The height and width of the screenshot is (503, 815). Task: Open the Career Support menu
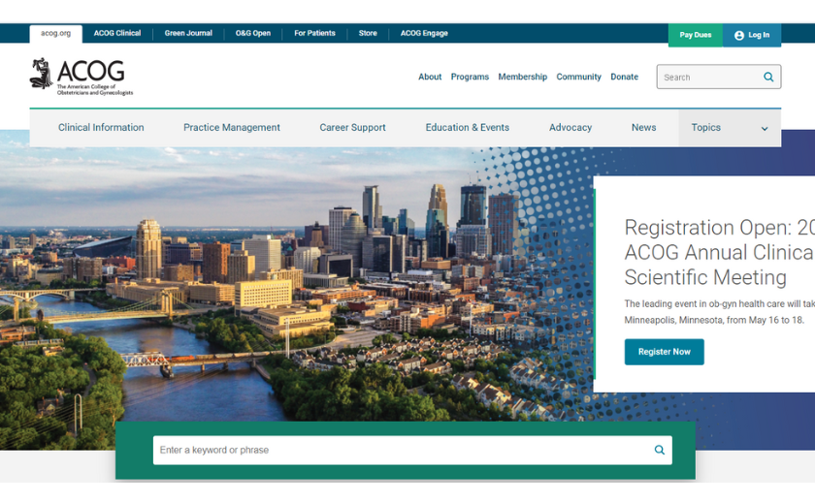[352, 128]
